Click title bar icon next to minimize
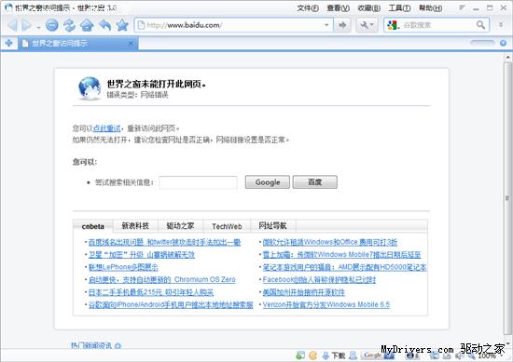Image resolution: width=513 pixels, height=362 pixels. (462, 7)
